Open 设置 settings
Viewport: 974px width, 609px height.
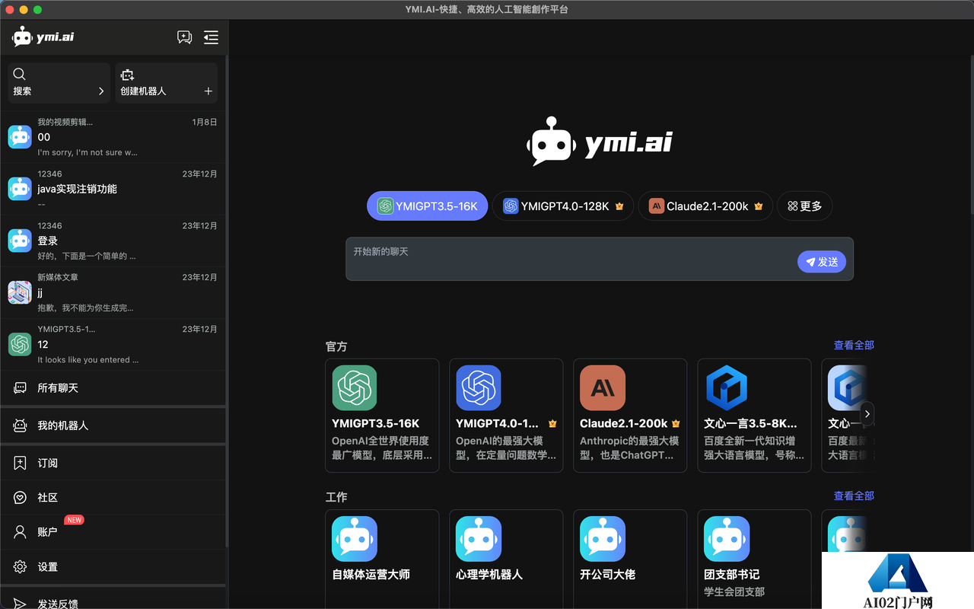tap(113, 566)
